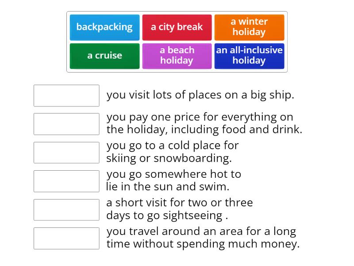Click the definition about lying in the sun
Viewport: 354px width, 266px height.
pyautogui.click(x=173, y=180)
